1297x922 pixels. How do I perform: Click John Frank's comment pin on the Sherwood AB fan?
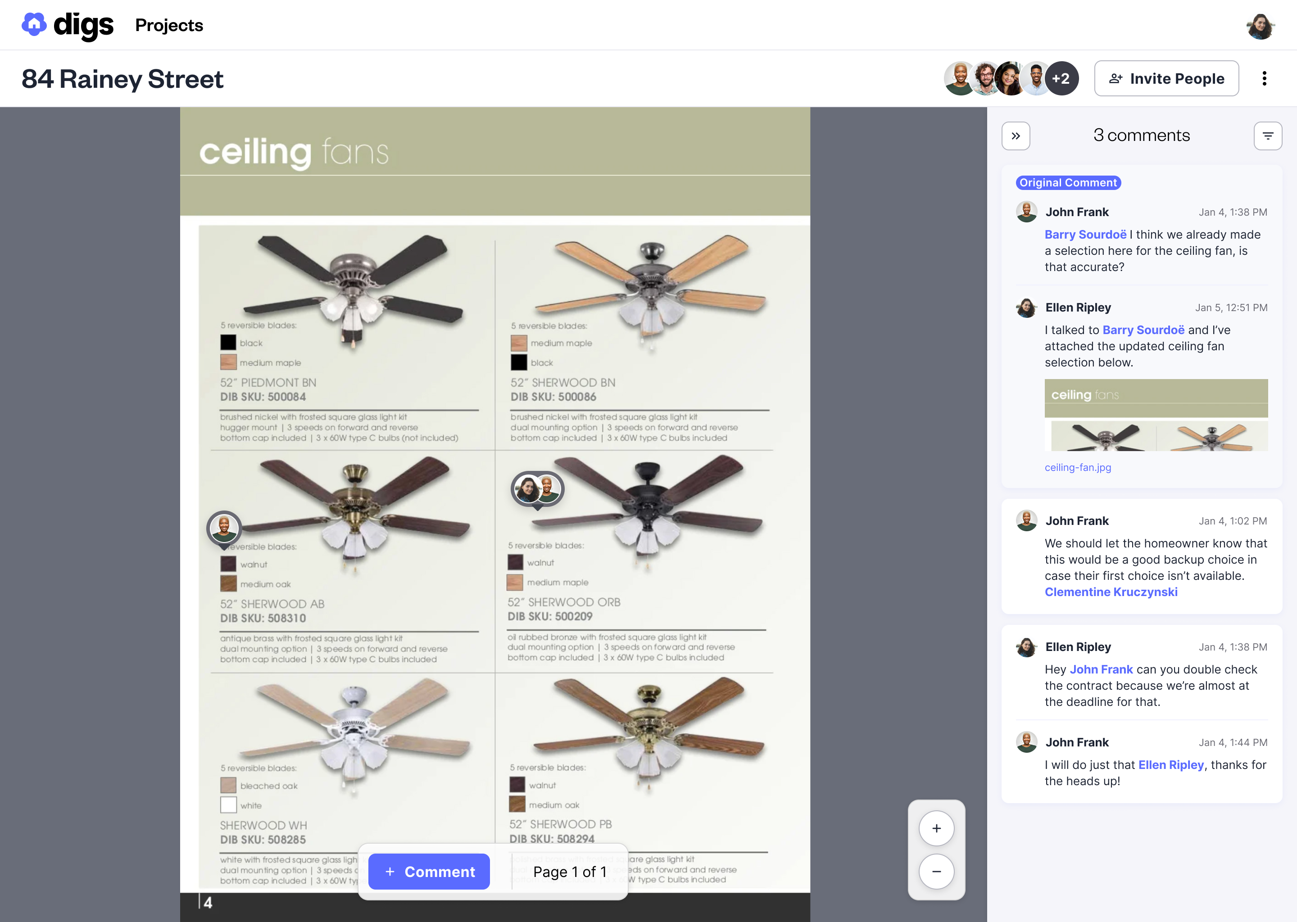[224, 528]
